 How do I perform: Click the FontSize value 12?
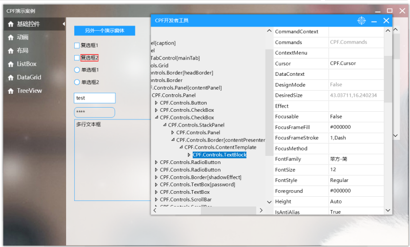click(x=356, y=170)
